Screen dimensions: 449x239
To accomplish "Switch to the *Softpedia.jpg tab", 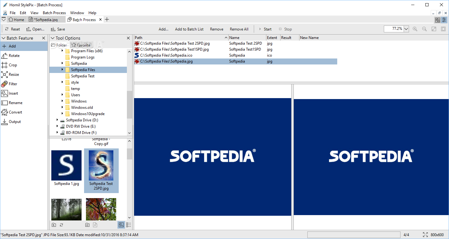I will coord(47,19).
